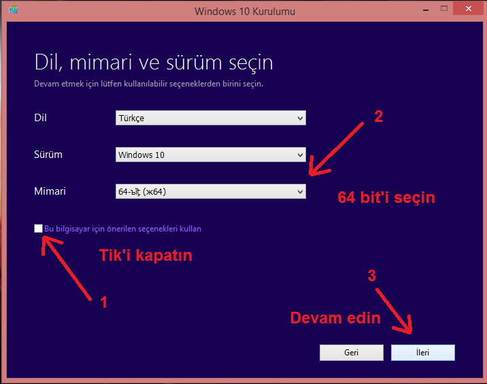
Task: Click the Windows 10 Kurulumu setup icon
Action: 14,10
